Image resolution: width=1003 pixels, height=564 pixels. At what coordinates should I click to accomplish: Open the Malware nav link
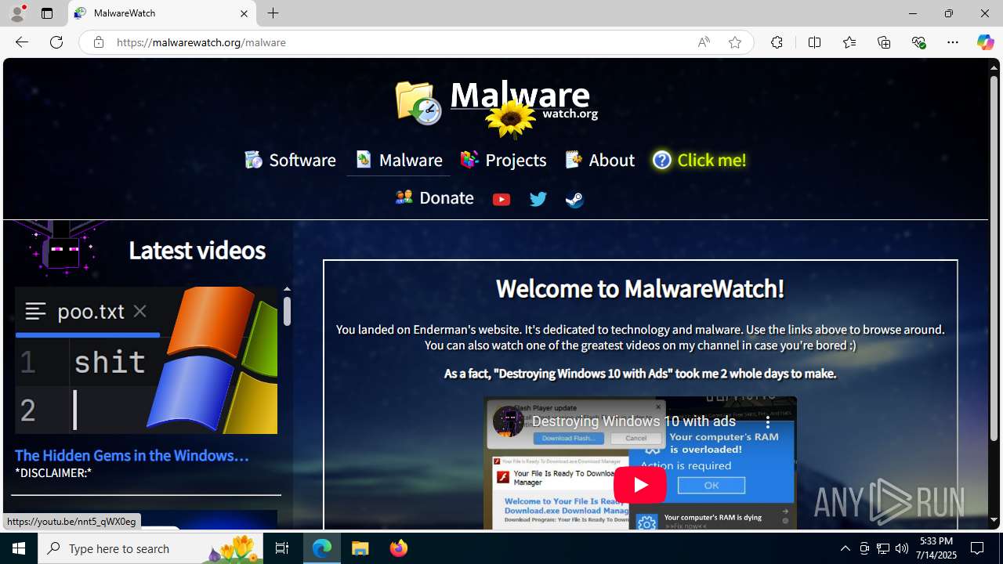tap(399, 160)
